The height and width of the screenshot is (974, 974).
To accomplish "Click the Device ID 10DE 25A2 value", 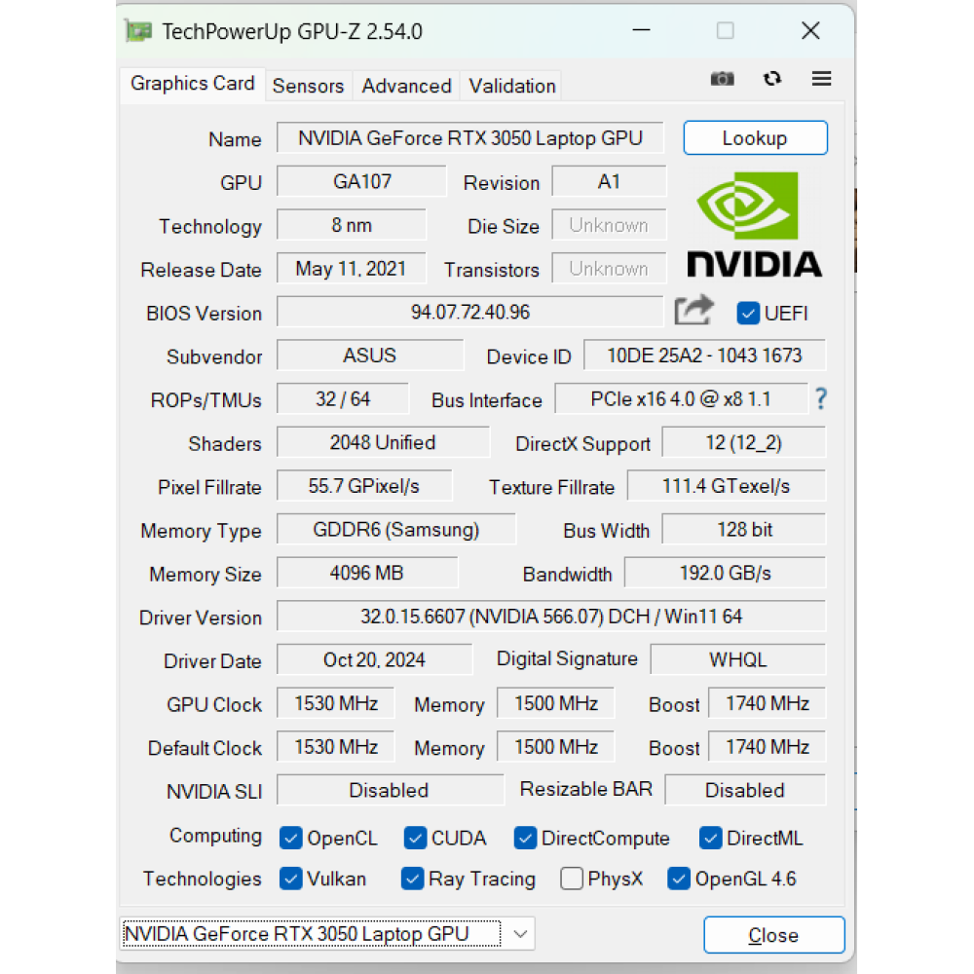I will 704,356.
